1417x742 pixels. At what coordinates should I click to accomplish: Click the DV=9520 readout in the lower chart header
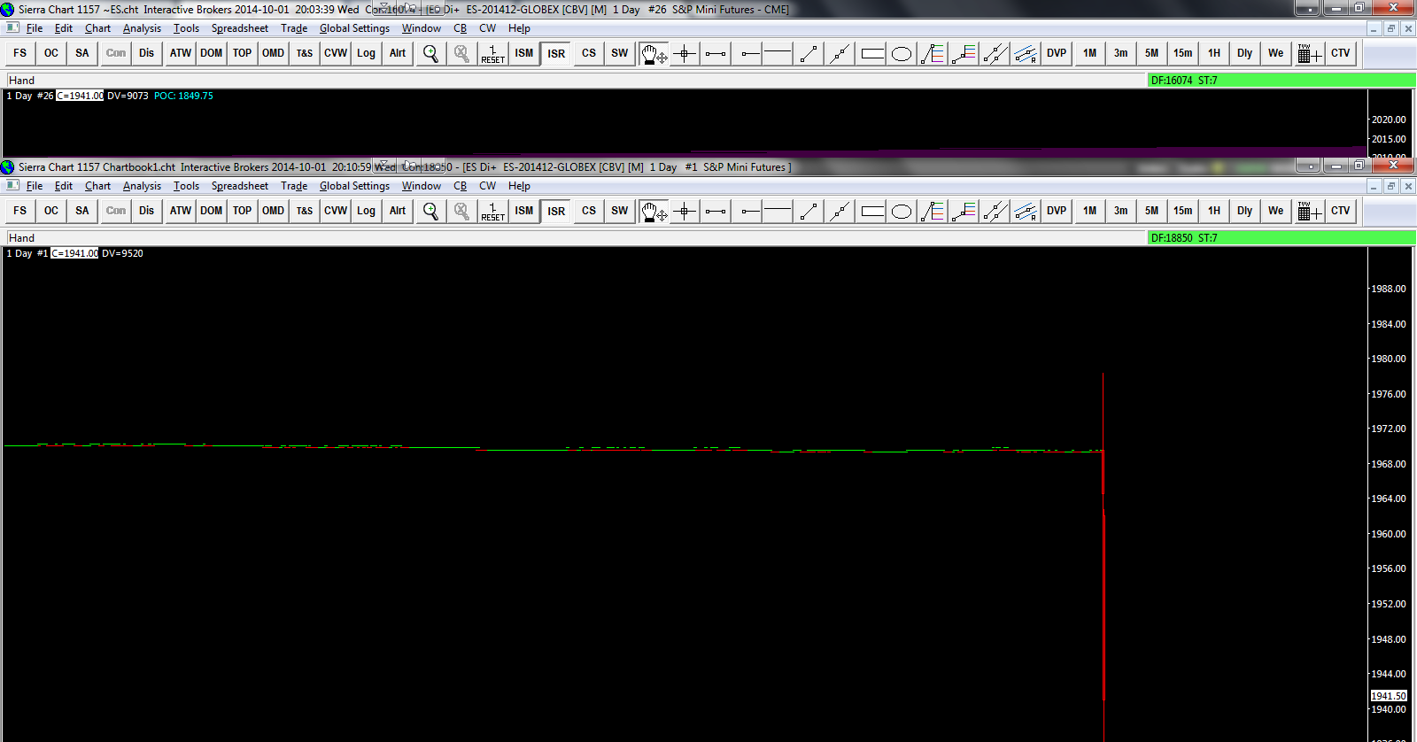(122, 253)
